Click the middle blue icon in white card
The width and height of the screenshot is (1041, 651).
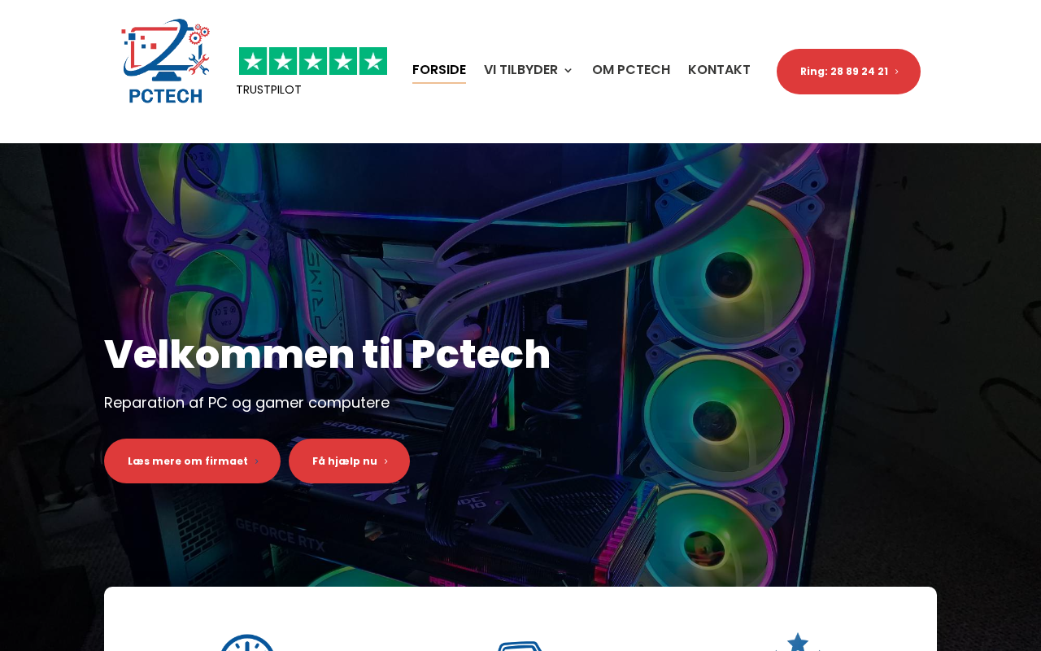click(x=520, y=645)
